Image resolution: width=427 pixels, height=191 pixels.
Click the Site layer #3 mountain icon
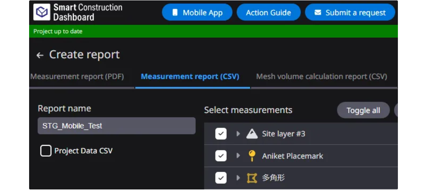(x=252, y=134)
